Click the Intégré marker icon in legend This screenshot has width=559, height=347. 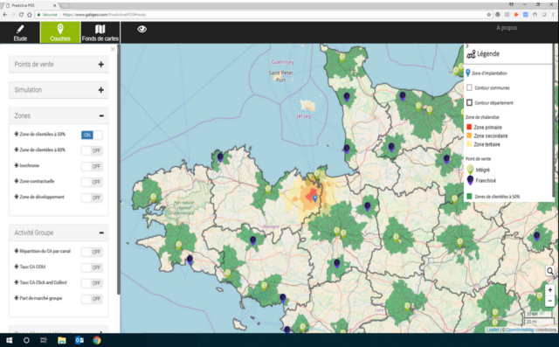click(x=470, y=170)
